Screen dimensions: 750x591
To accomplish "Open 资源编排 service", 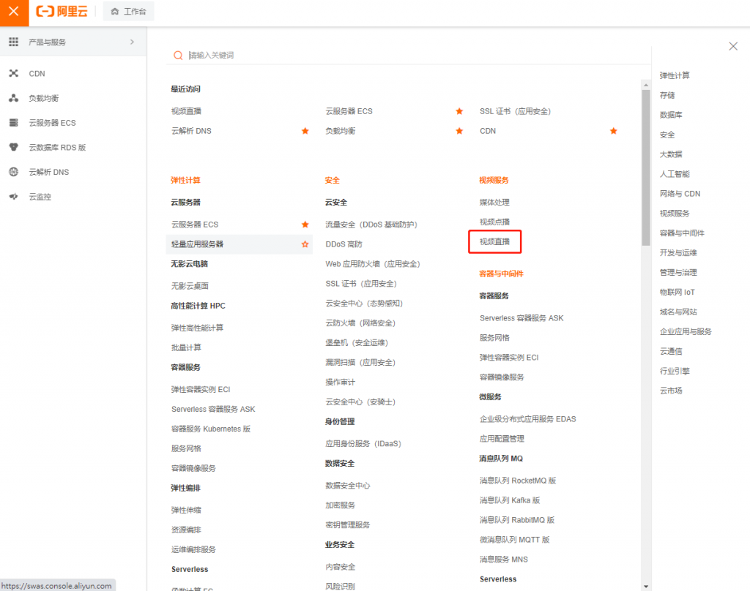I will (x=187, y=530).
